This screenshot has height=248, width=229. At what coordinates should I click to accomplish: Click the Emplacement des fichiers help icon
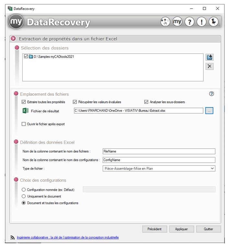pos(212,94)
